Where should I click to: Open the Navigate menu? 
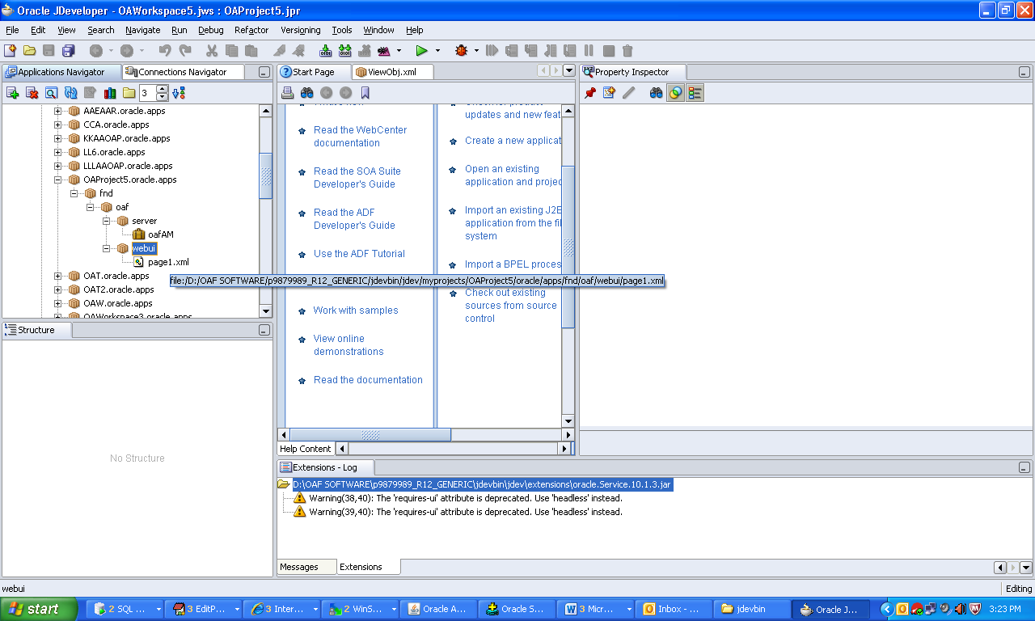click(x=143, y=30)
